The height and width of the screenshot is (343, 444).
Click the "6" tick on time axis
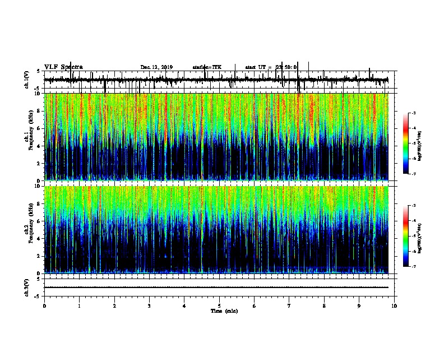click(255, 306)
